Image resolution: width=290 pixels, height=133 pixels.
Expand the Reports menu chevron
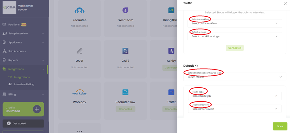click(x=43, y=60)
